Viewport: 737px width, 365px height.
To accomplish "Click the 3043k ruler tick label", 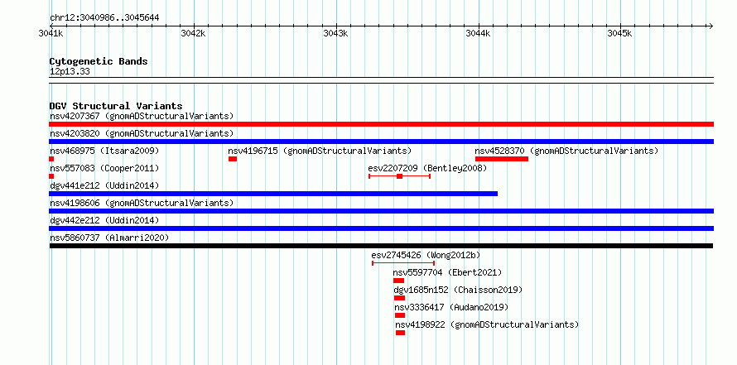I will click(x=335, y=33).
